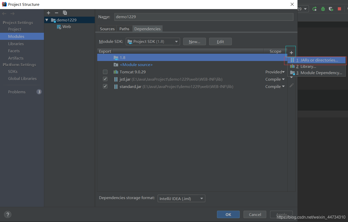Open Dependencies storage format dropdown
Viewport: 348px width, 222px height.
pyautogui.click(x=181, y=199)
